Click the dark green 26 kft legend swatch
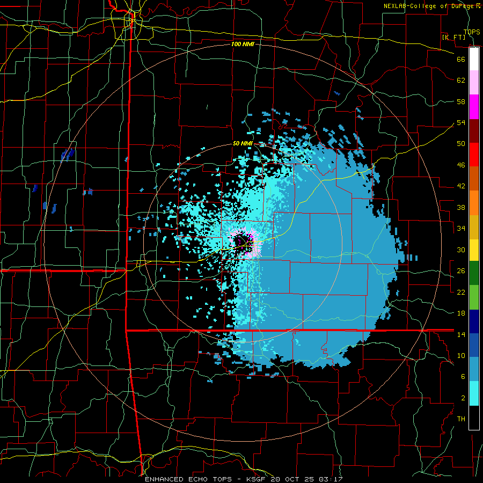Viewport: 483px width, 483px height. tap(474, 273)
